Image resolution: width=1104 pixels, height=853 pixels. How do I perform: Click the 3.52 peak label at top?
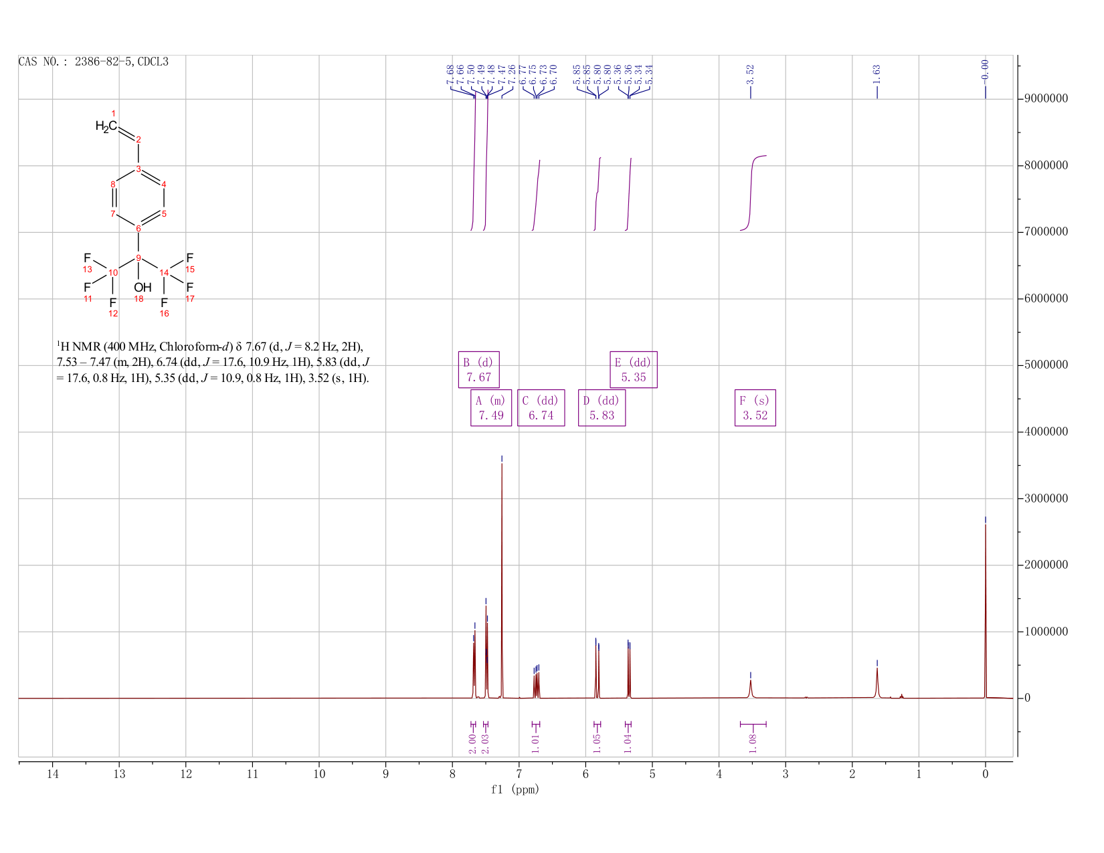750,74
